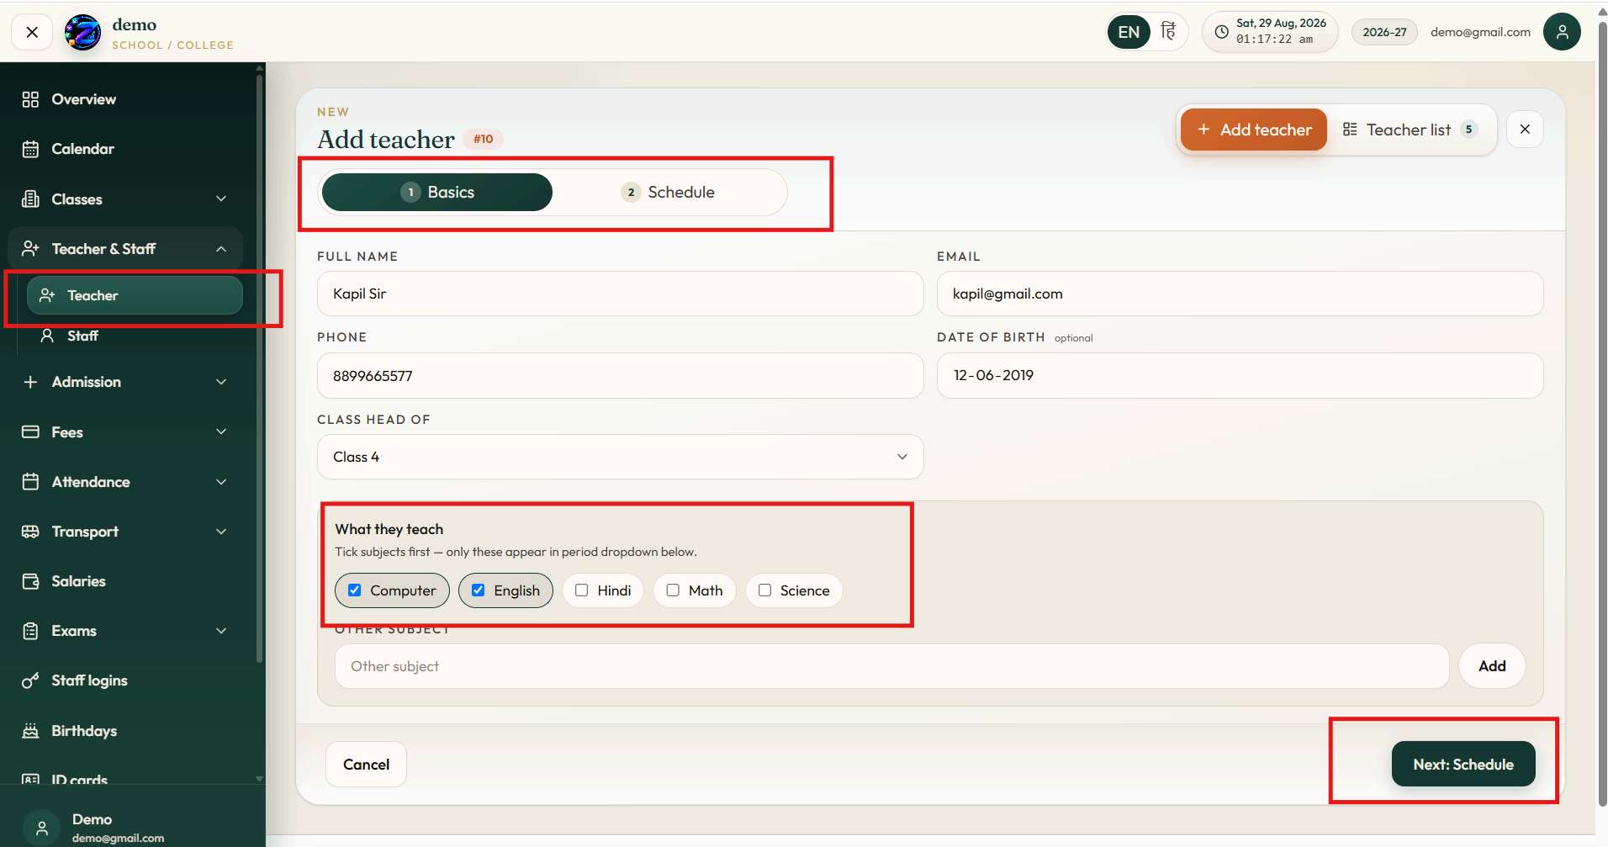1608x847 pixels.
Task: Click the #10 teacher number badge
Action: click(x=483, y=139)
